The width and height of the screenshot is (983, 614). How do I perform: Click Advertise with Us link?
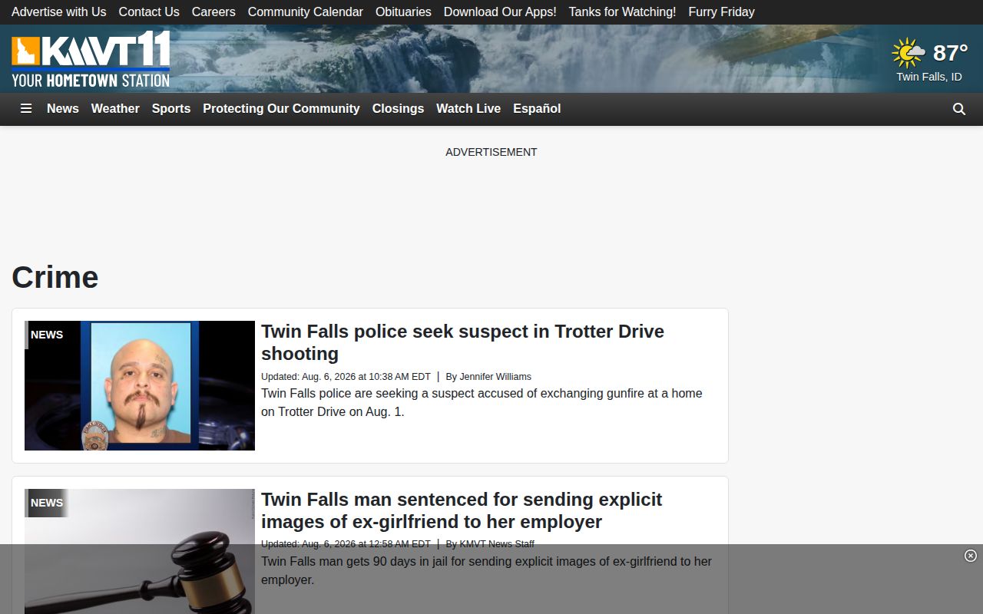[x=59, y=12]
